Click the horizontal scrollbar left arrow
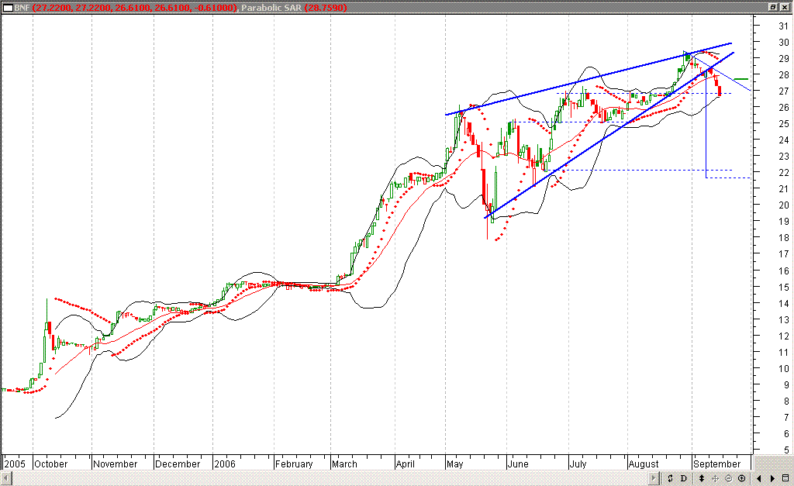794x486 pixels. point(6,478)
